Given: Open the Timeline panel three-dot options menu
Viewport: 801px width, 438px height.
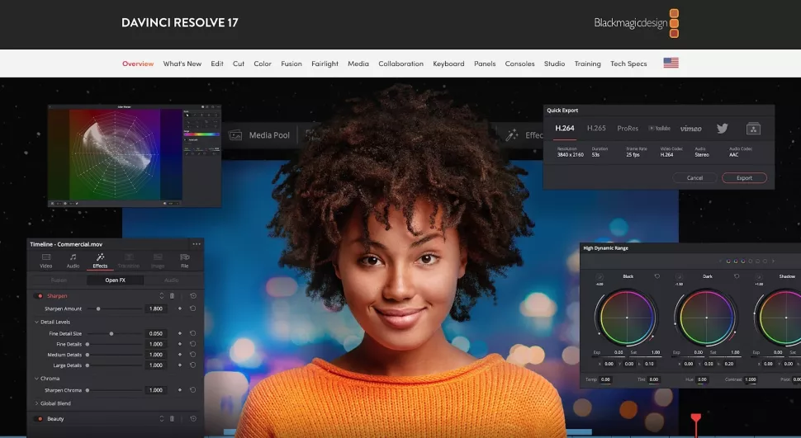Looking at the screenshot, I should (x=197, y=244).
